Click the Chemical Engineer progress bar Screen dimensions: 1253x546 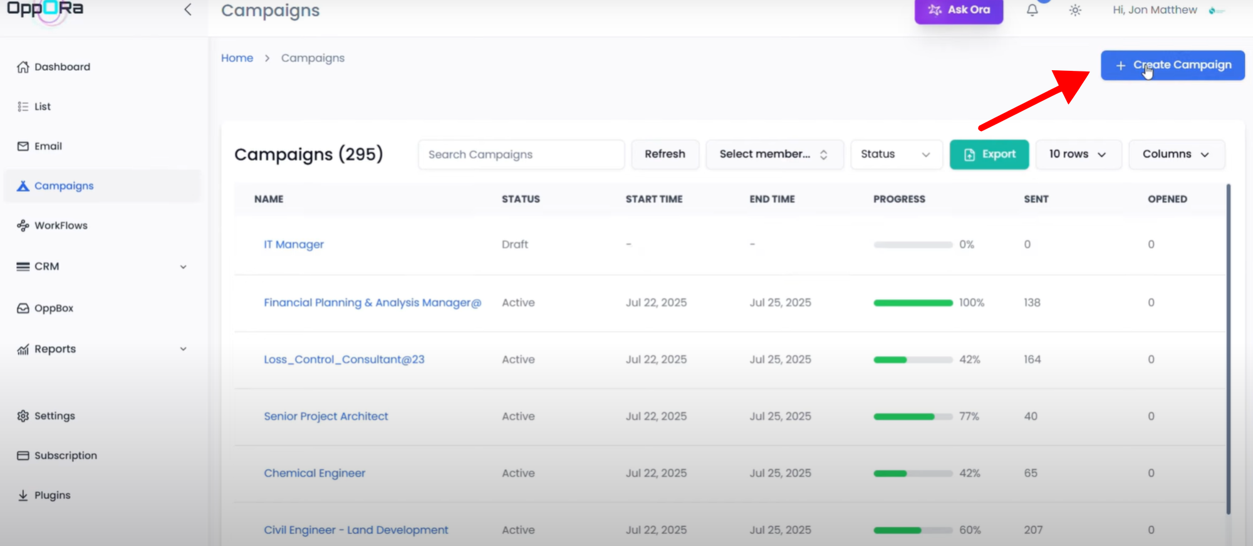(912, 473)
